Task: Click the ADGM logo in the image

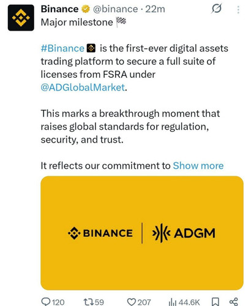Action: (184, 233)
